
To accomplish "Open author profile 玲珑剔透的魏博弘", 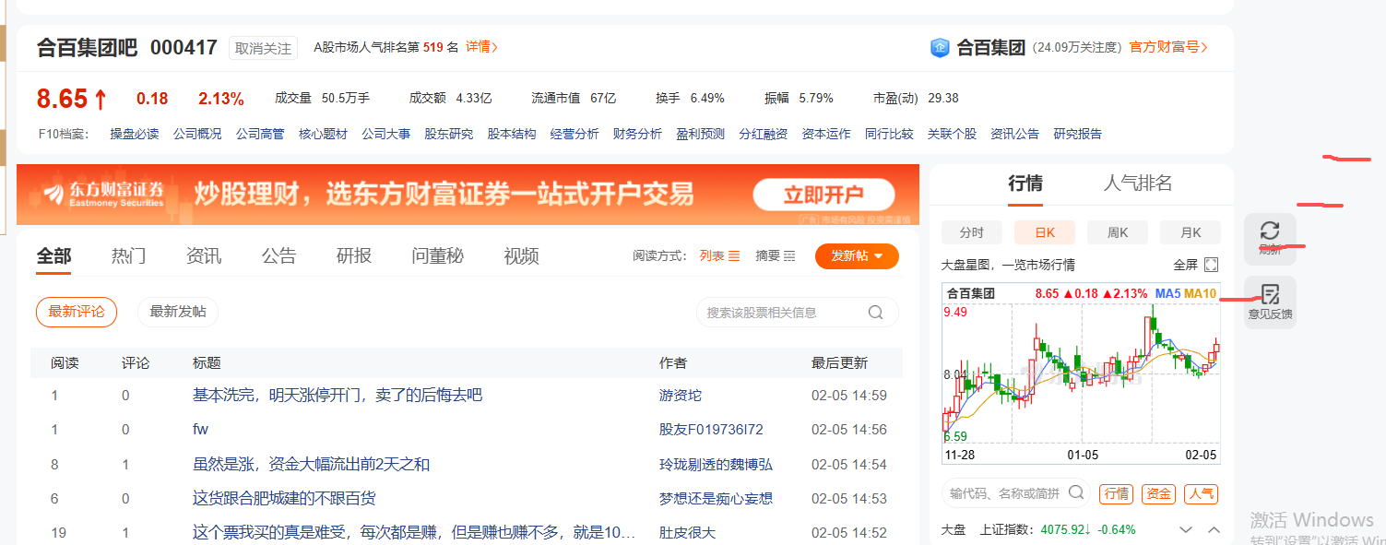I will (716, 464).
